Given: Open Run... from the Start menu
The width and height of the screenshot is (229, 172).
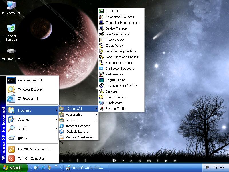Looking at the screenshot, I should (x=22, y=138).
